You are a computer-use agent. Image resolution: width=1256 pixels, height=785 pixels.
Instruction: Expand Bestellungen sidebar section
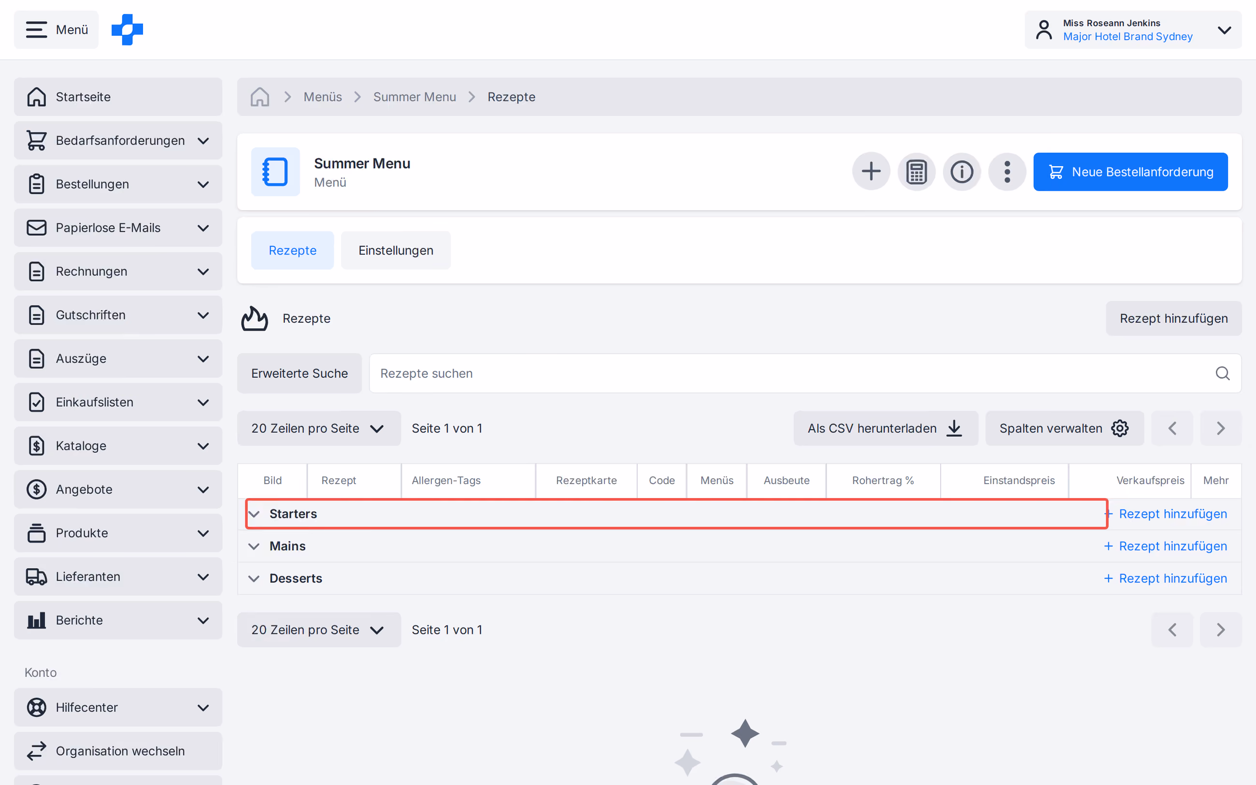pyautogui.click(x=118, y=184)
